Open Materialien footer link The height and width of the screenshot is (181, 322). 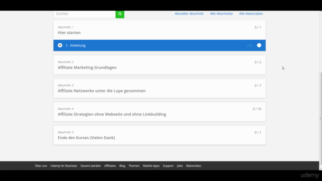(194, 166)
